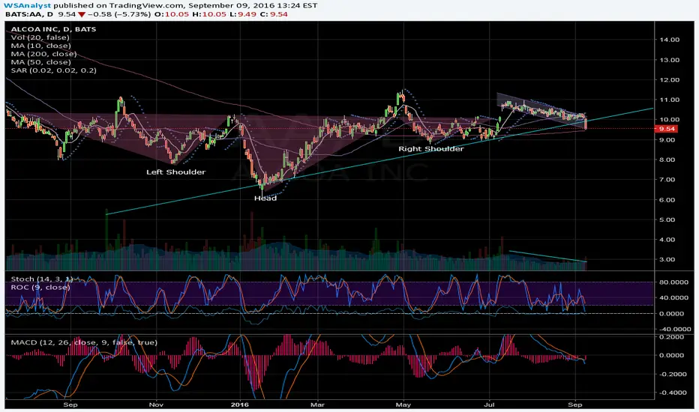The height and width of the screenshot is (412, 699).
Task: Select the Vol (20, false) indicator label
Action: point(40,37)
